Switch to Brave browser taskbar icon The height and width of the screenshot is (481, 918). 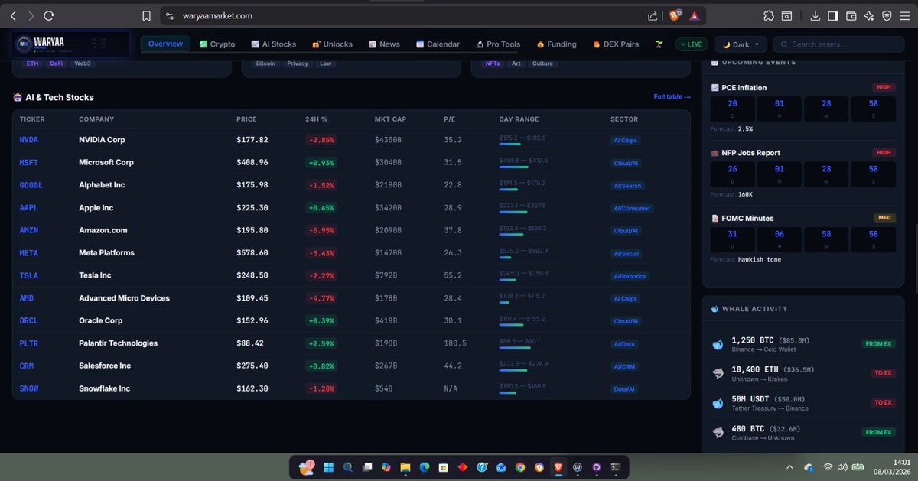pos(558,467)
